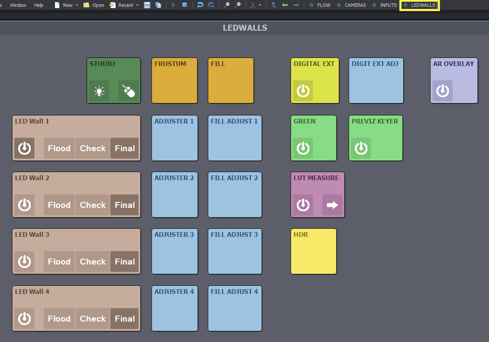Toggle power on LED Wall 1

[24, 148]
